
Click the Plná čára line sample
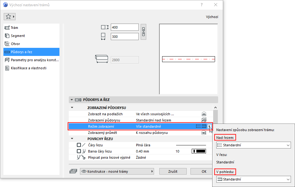[x=191, y=145]
